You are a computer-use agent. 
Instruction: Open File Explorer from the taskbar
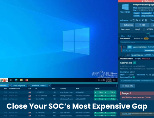[21, 80]
